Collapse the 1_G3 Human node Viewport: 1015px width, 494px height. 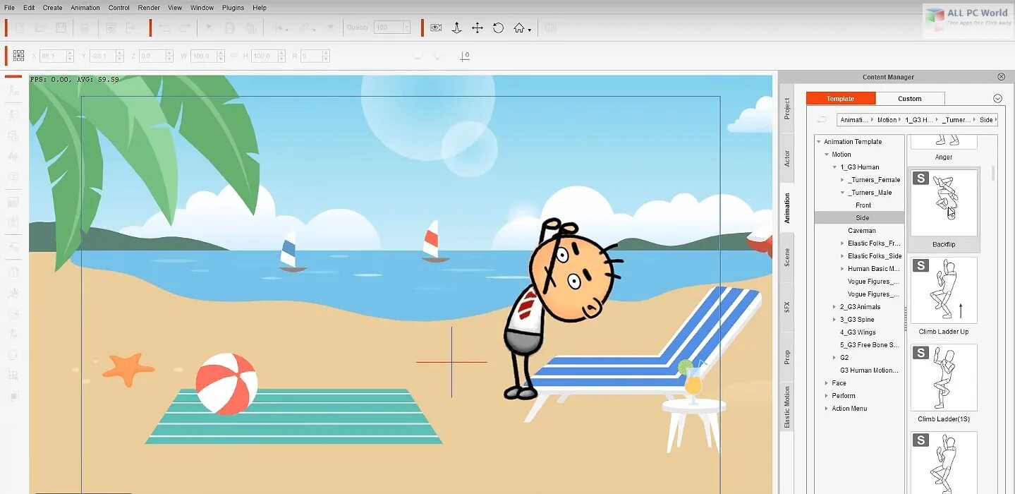(x=834, y=167)
